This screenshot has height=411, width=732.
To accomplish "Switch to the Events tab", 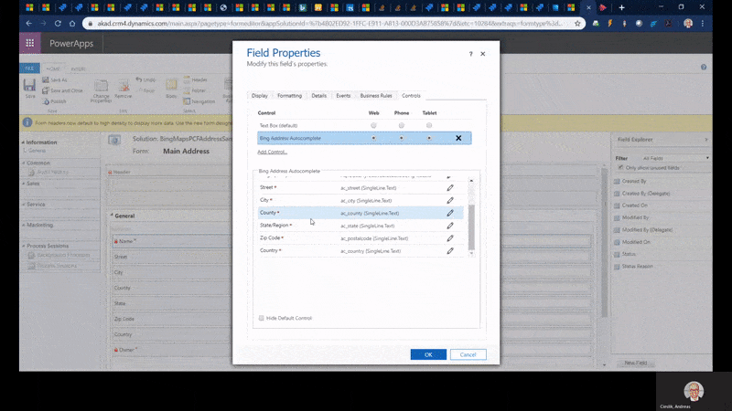I will click(343, 96).
